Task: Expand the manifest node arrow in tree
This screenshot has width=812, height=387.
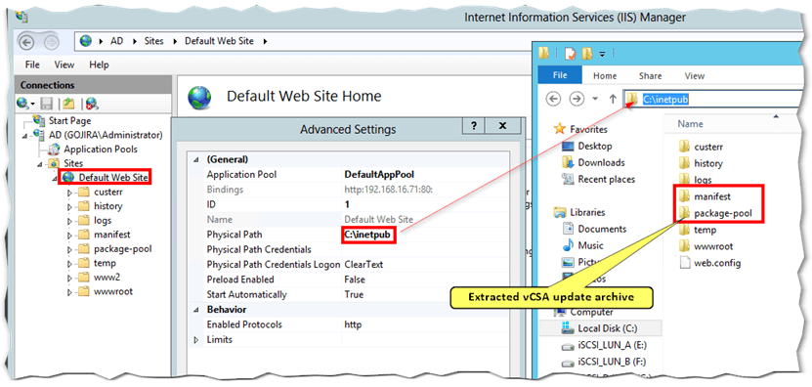Action: 70,235
